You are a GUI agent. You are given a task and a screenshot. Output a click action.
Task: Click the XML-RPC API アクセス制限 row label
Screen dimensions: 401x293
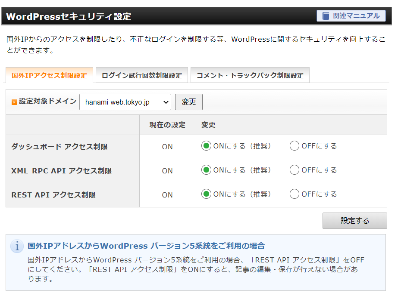click(61, 171)
